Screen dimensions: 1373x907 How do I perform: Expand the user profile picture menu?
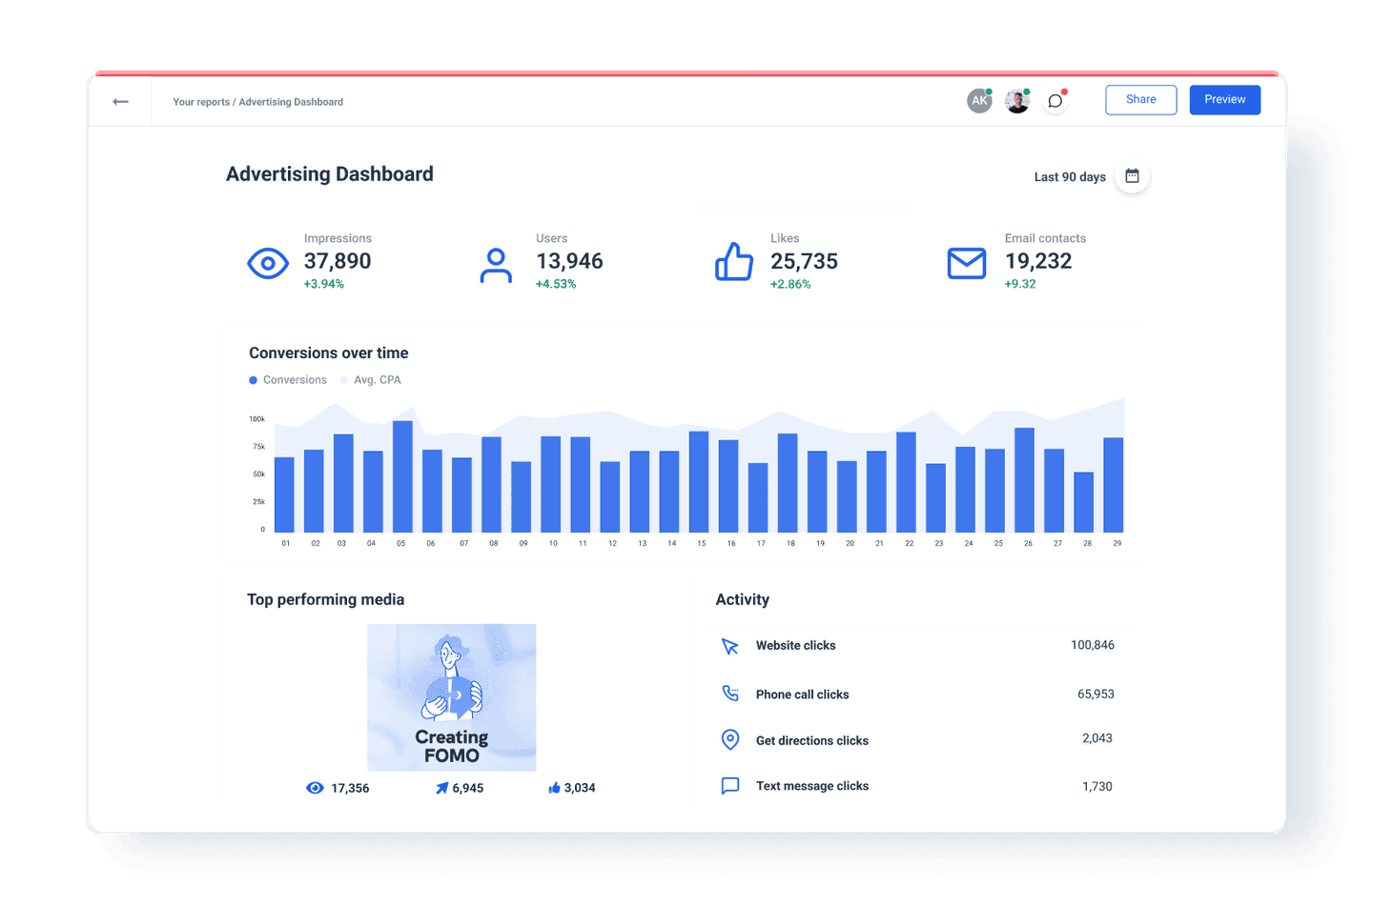[x=1016, y=100]
